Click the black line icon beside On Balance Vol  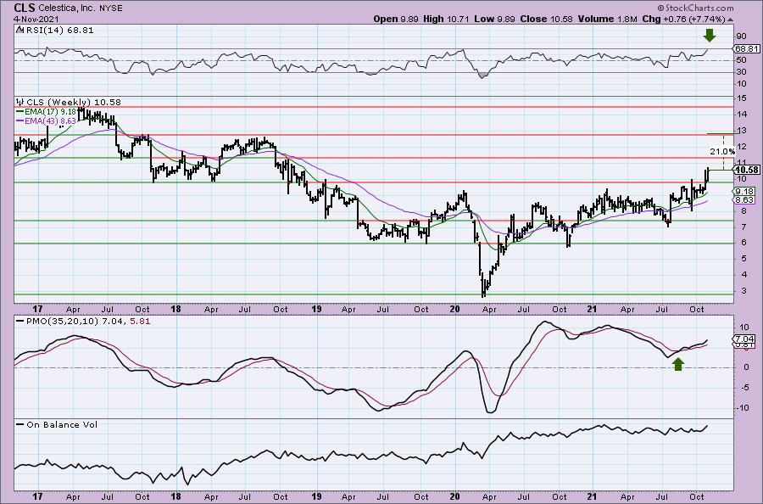(x=19, y=424)
